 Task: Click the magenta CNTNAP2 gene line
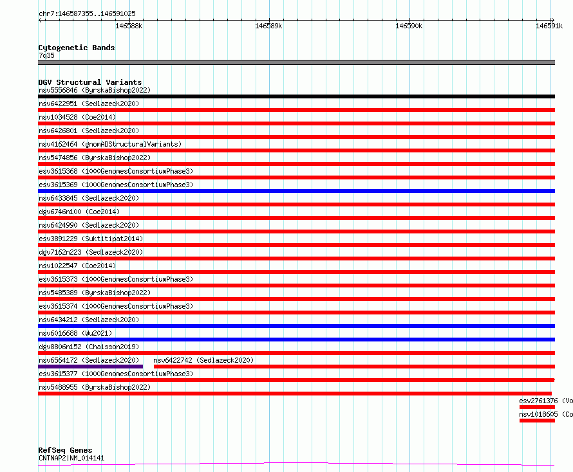click(x=296, y=464)
